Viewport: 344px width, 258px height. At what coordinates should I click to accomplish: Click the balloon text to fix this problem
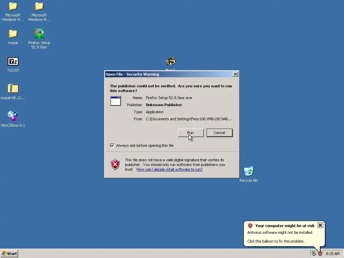click(276, 241)
